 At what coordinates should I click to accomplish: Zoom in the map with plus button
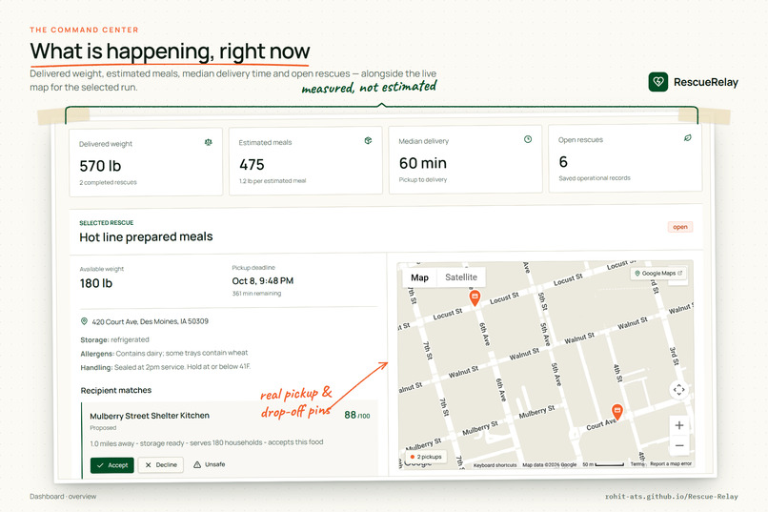678,425
